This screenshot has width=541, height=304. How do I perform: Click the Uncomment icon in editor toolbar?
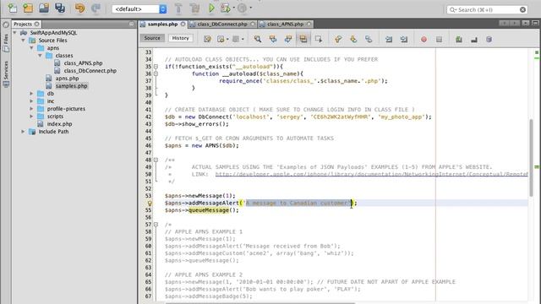pyautogui.click(x=474, y=40)
